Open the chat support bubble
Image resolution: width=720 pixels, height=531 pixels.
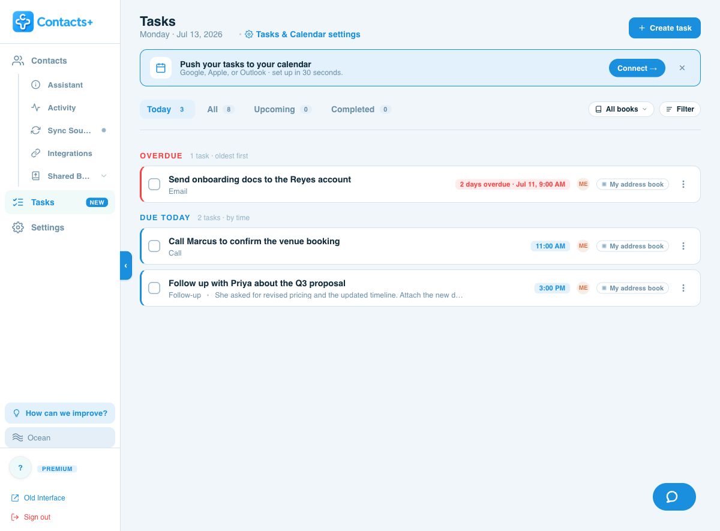674,497
